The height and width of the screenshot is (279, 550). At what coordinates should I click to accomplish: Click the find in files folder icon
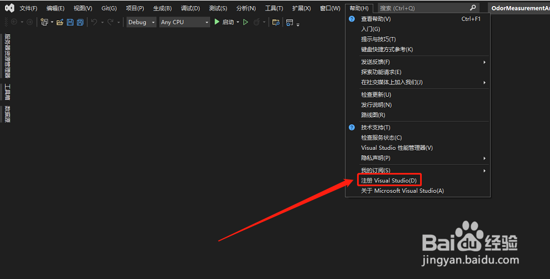pyautogui.click(x=276, y=22)
